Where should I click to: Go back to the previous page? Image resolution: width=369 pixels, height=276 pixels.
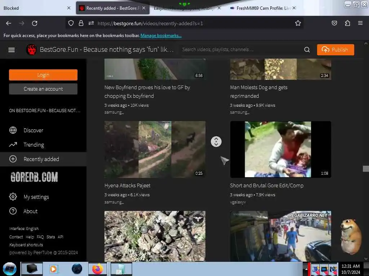tap(9, 23)
